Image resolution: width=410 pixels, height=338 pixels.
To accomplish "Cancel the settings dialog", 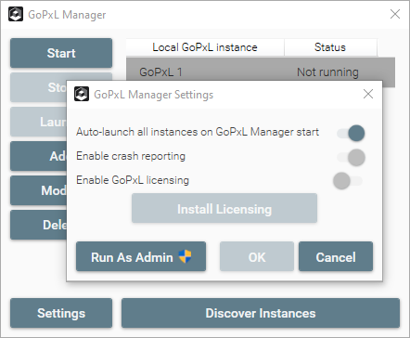I will click(336, 256).
